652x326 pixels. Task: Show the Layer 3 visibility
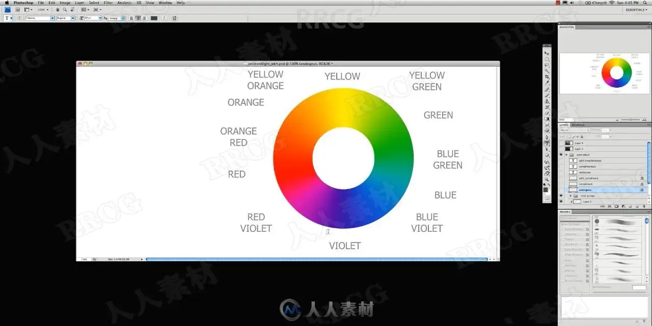point(561,149)
